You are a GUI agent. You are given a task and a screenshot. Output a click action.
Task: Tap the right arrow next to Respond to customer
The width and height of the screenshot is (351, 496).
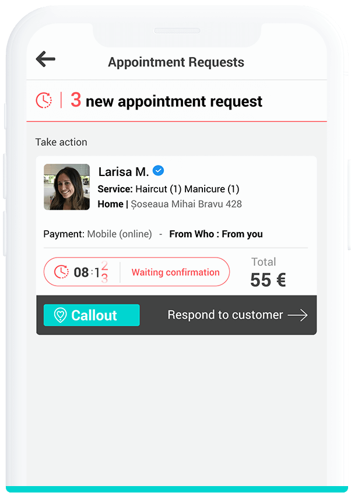click(297, 315)
